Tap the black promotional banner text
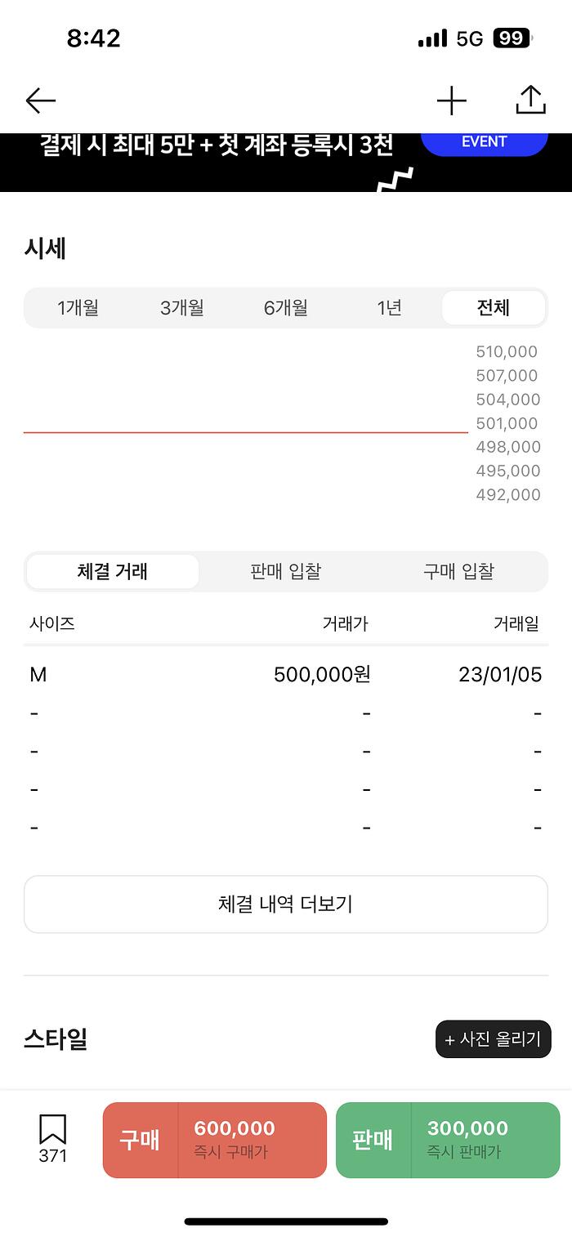The width and height of the screenshot is (572, 1237). pyautogui.click(x=217, y=147)
